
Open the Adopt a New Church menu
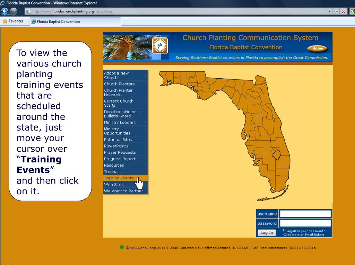(x=125, y=75)
